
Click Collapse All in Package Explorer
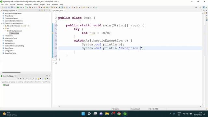[40, 10]
